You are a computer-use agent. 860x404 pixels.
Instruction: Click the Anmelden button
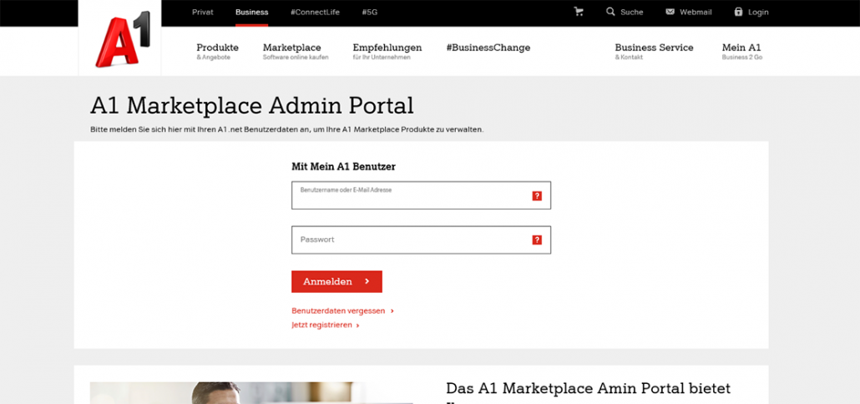tap(336, 281)
